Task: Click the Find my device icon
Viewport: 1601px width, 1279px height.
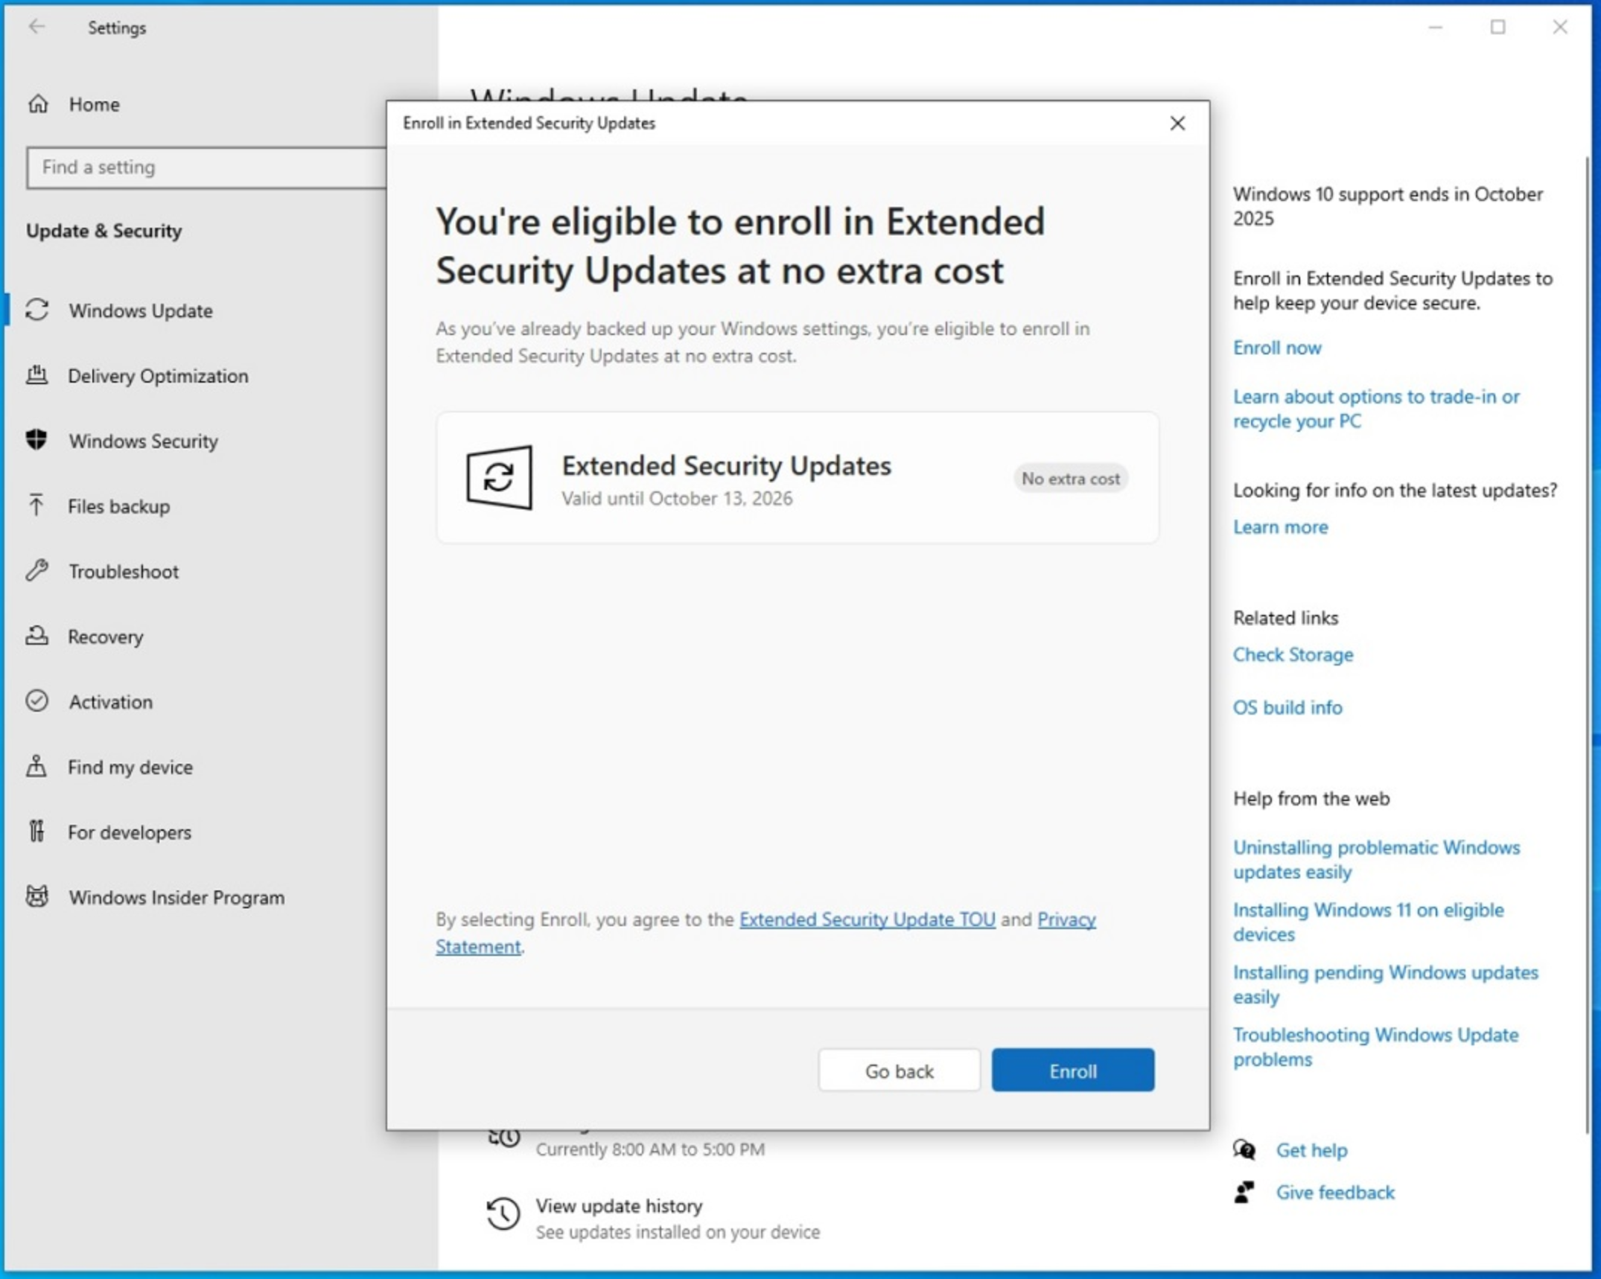Action: click(x=36, y=766)
